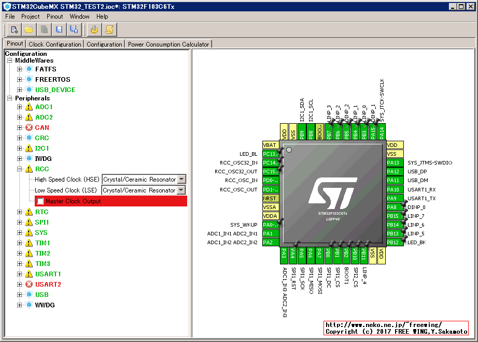Select the ADC2 peripheral label
Screen dimensions: 478x342
pyautogui.click(x=44, y=117)
